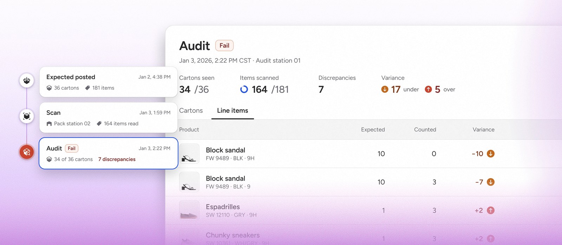Screen dimensions: 562x245
Task: Click the carton icon beside 36 cartons
Action: [x=49, y=88]
